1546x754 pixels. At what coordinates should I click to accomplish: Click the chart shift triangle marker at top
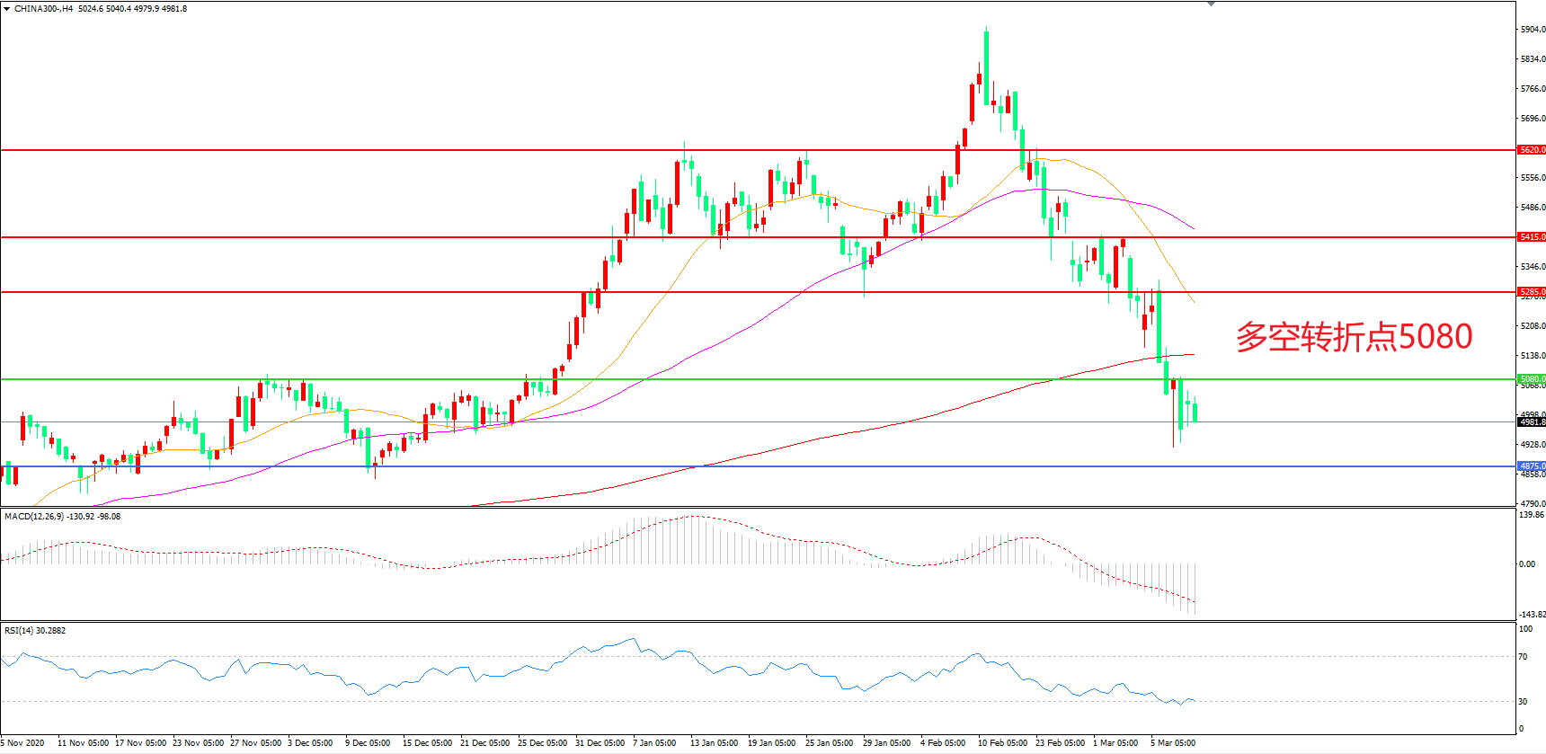click(x=1211, y=4)
